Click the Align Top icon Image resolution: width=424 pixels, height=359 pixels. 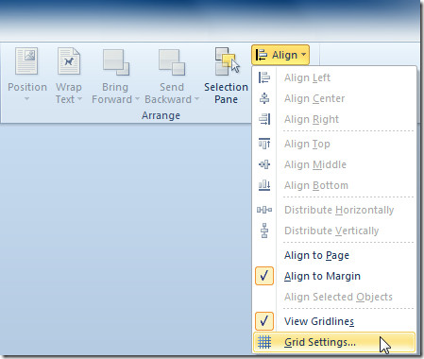click(x=264, y=144)
